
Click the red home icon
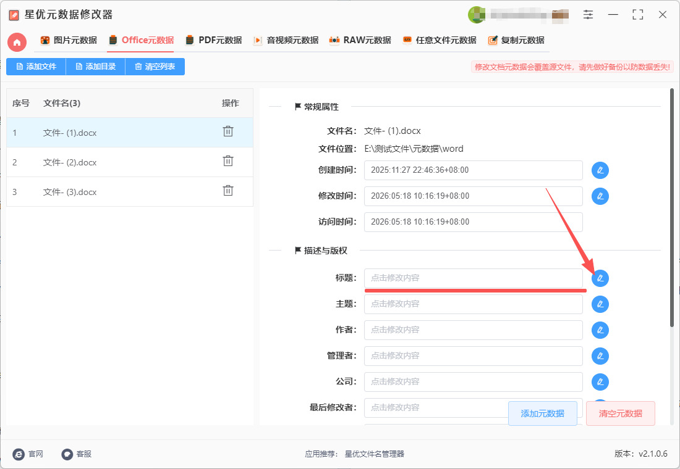pyautogui.click(x=17, y=42)
